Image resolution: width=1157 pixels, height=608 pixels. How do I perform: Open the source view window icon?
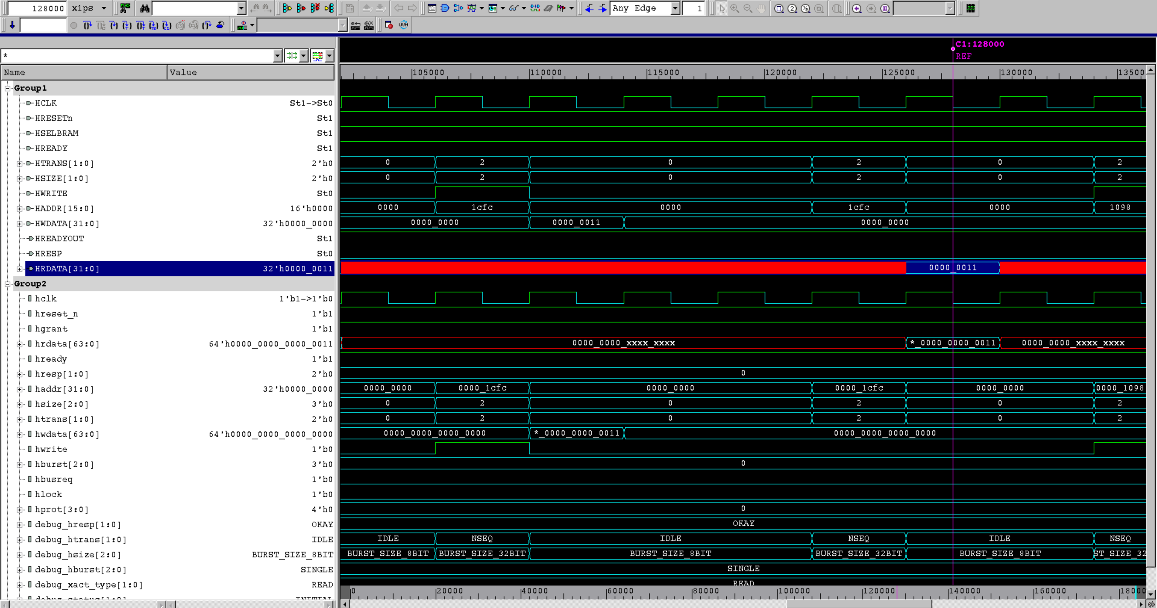click(x=432, y=8)
